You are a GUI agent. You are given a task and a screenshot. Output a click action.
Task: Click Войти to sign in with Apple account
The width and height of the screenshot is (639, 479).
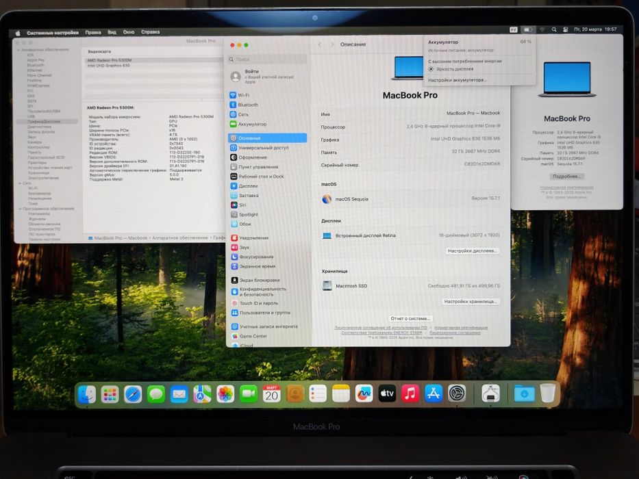pos(251,71)
